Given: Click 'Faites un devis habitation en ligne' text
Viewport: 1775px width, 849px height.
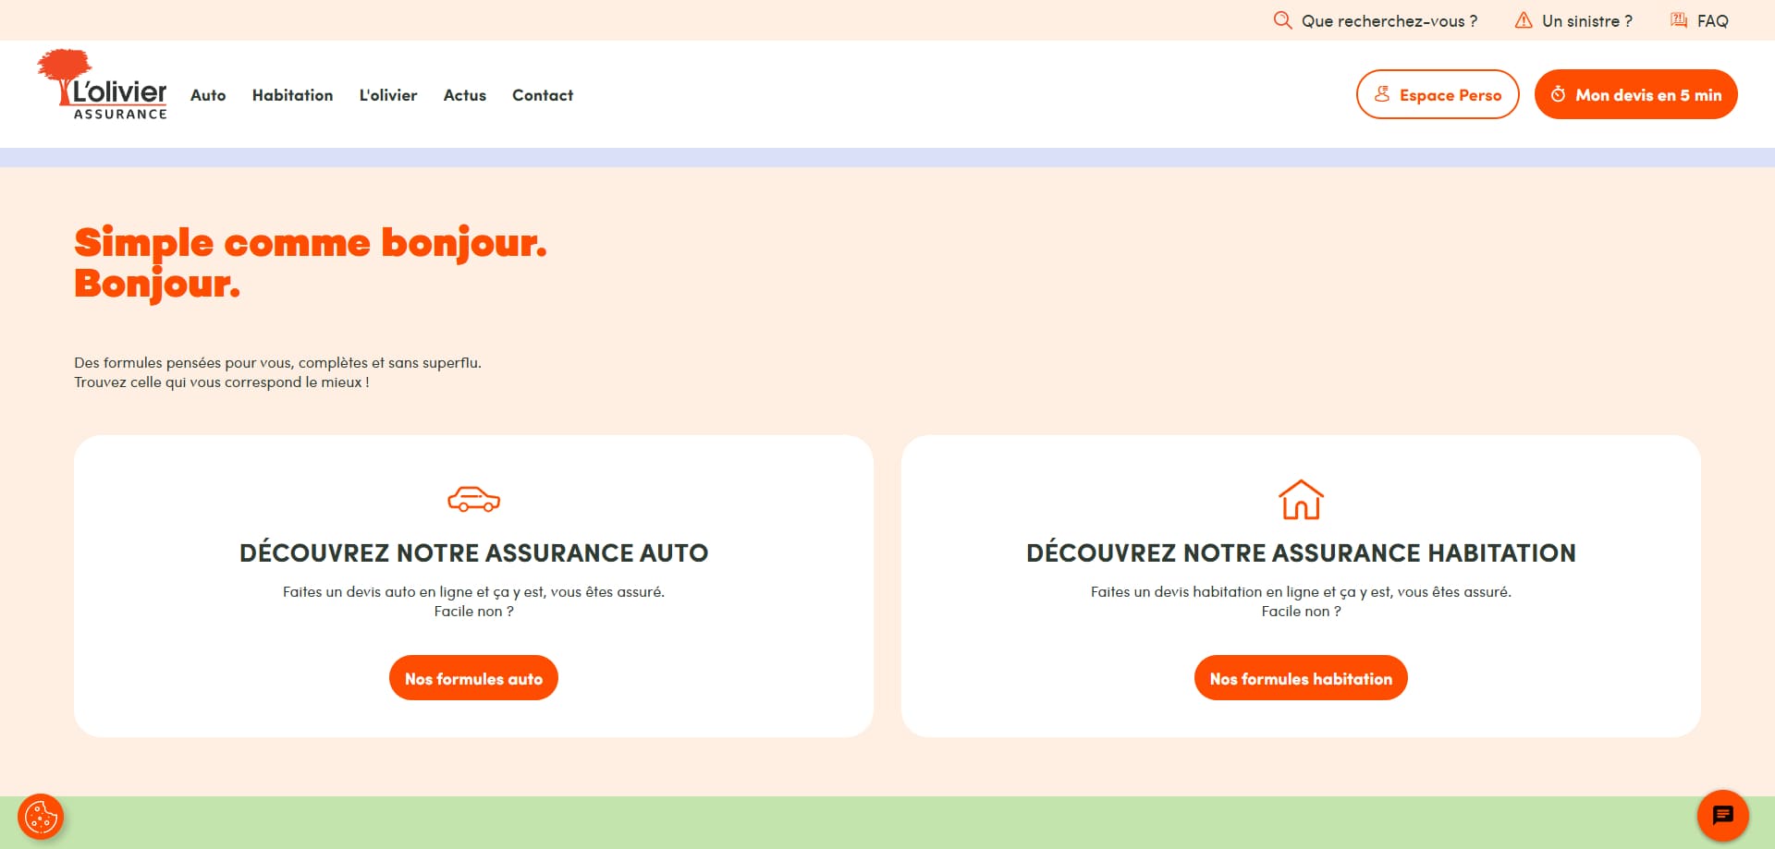Looking at the screenshot, I should tap(1301, 601).
